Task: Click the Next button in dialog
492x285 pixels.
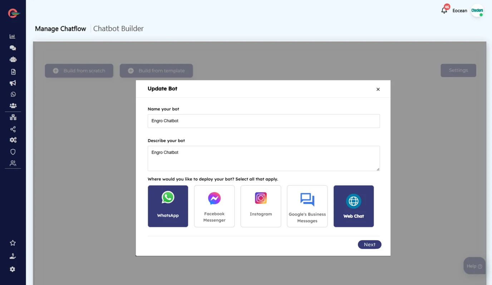Action: click(369, 244)
